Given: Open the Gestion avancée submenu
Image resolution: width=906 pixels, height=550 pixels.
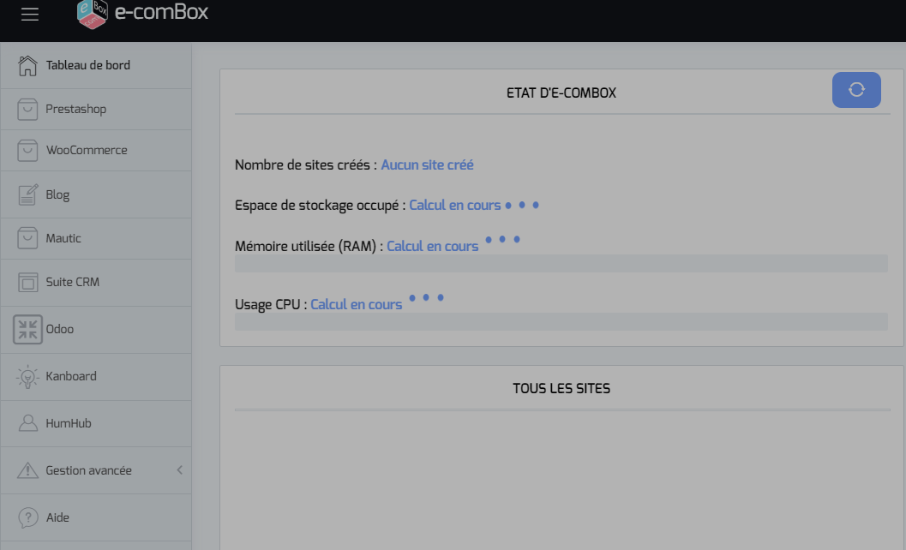Looking at the screenshot, I should point(88,470).
